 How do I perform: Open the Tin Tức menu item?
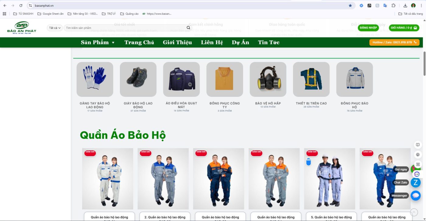(268, 42)
